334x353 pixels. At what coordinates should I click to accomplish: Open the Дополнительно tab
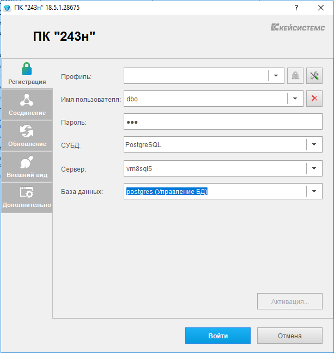coord(27,198)
